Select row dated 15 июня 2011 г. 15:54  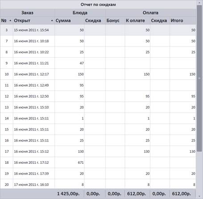[98, 30]
